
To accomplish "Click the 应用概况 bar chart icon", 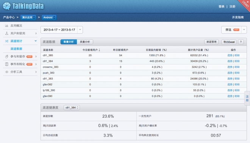I will point(6,26).
